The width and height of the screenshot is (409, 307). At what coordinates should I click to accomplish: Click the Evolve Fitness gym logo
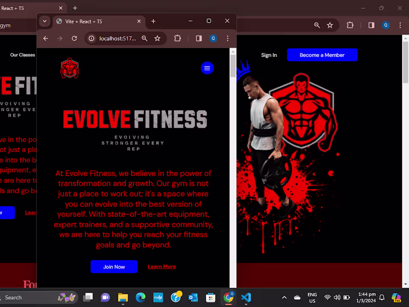tap(70, 68)
